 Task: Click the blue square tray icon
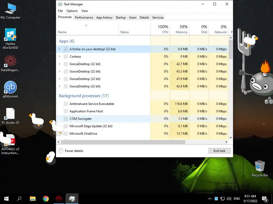tap(216, 199)
